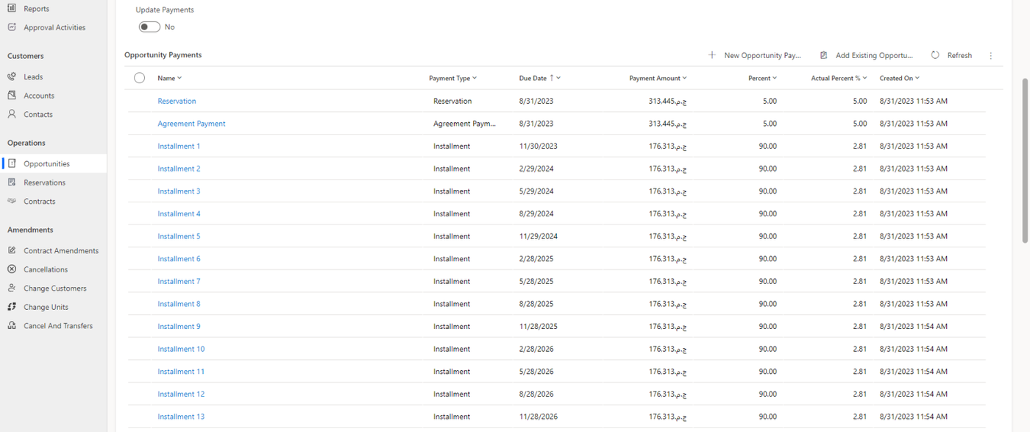The image size is (1030, 432).
Task: Click Add Existing Opportunity Payment button
Action: pos(867,55)
